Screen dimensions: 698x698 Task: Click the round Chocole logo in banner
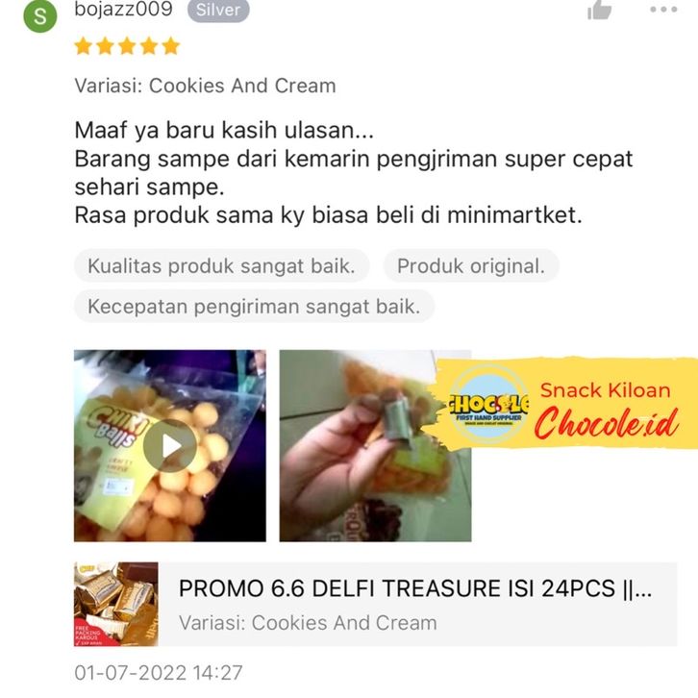pyautogui.click(x=488, y=404)
